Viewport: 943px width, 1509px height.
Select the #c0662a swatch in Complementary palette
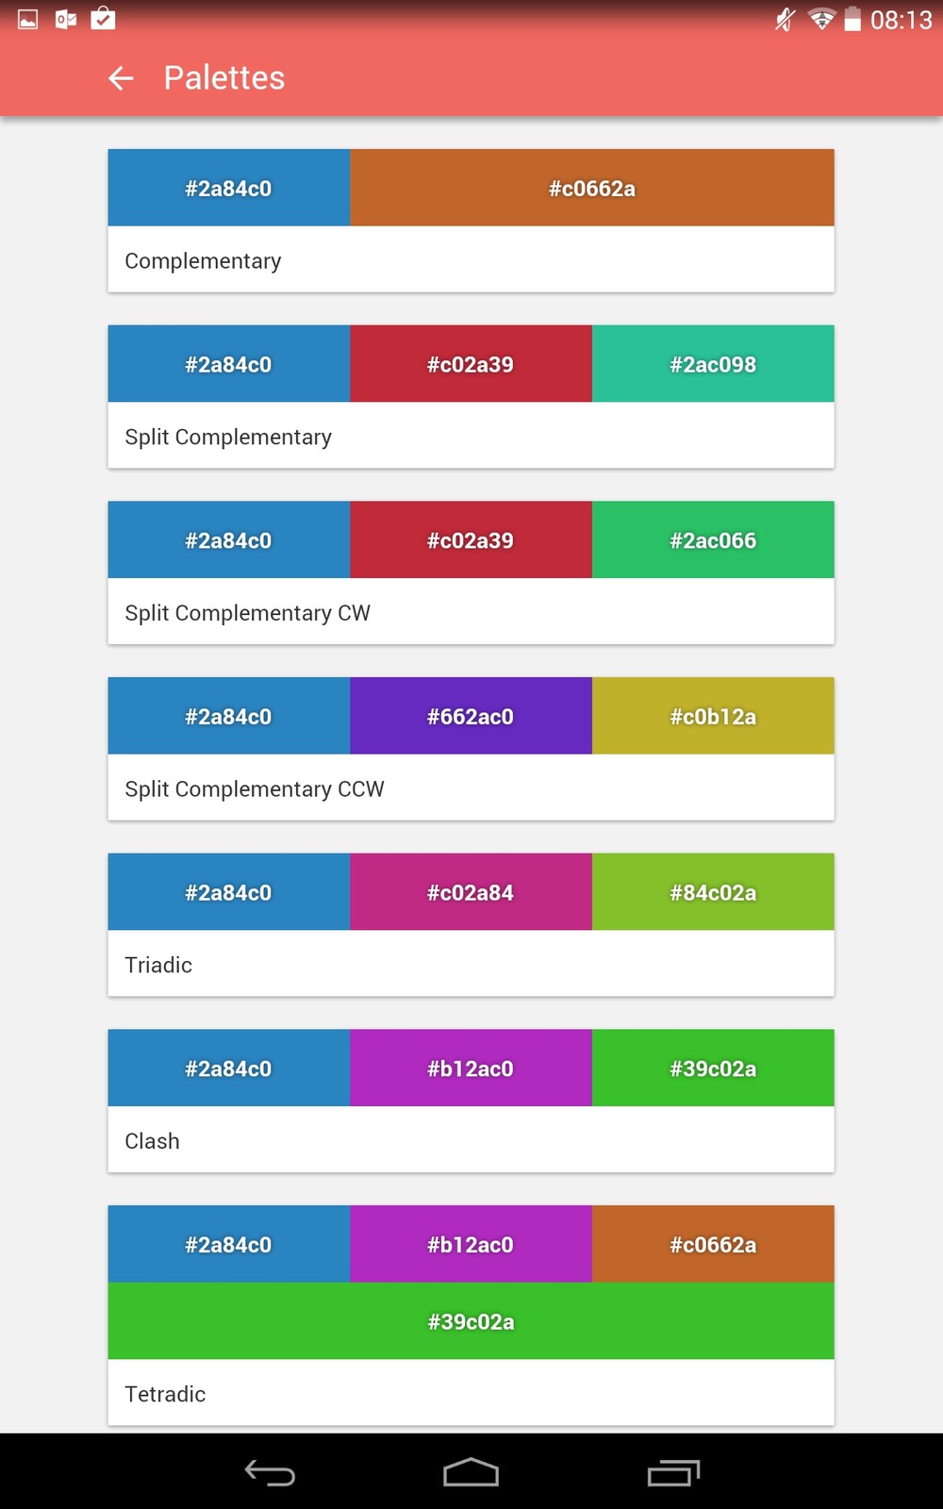pyautogui.click(x=591, y=188)
